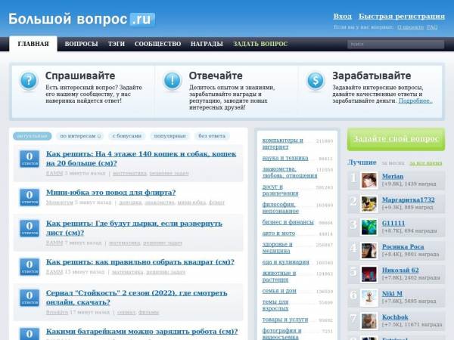Open the 140 кошек и собак question
This screenshot has height=340, width=454.
tap(141, 159)
